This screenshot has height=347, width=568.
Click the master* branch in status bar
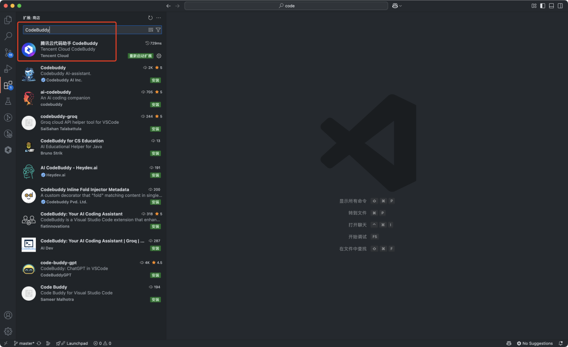point(24,343)
